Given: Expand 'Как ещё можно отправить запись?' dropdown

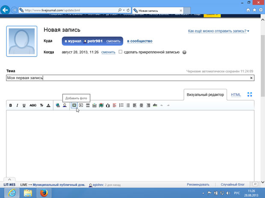Looking at the screenshot, I should click(219, 31).
